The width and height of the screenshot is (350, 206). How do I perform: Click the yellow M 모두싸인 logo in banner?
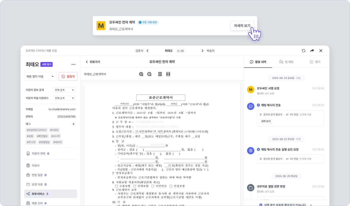click(x=101, y=26)
